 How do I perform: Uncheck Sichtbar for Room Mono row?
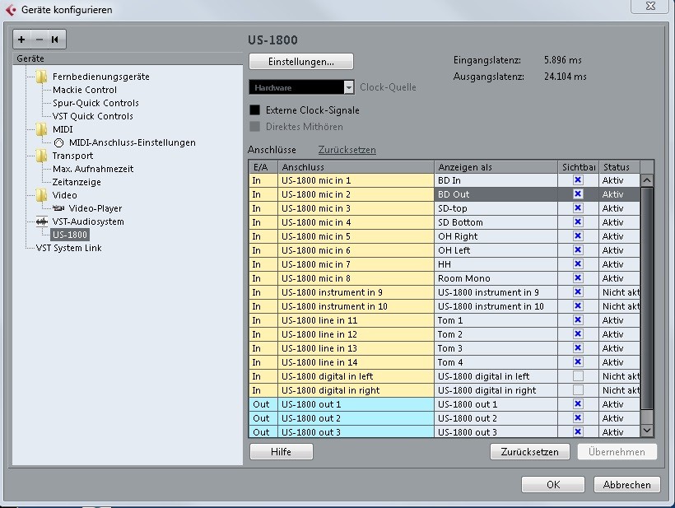coord(578,278)
